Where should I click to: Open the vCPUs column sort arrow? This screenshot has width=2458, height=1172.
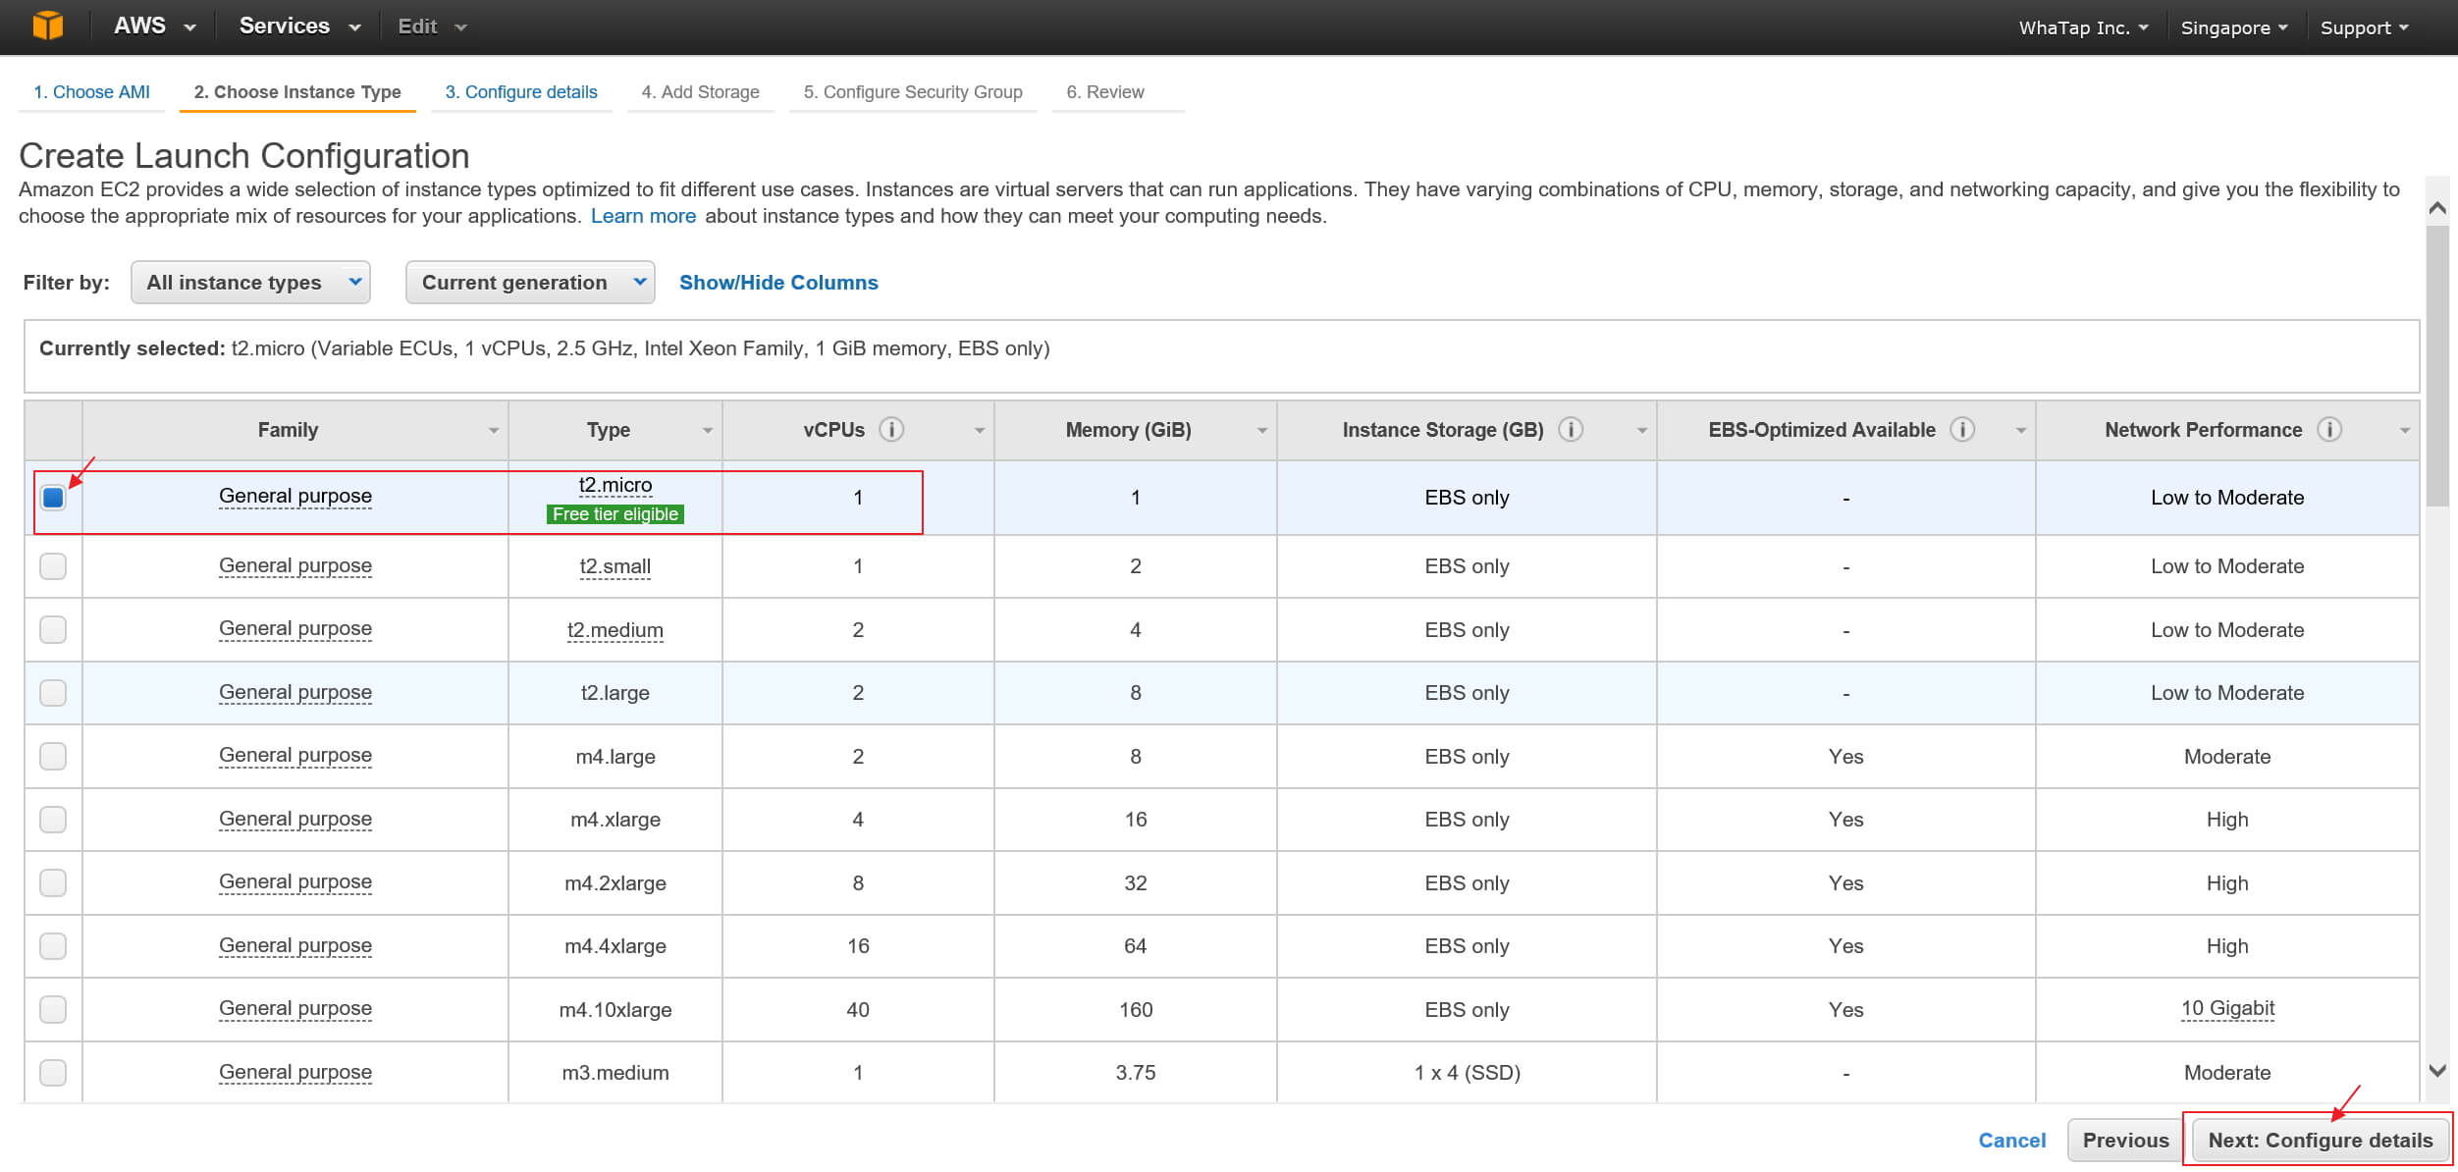pos(980,431)
